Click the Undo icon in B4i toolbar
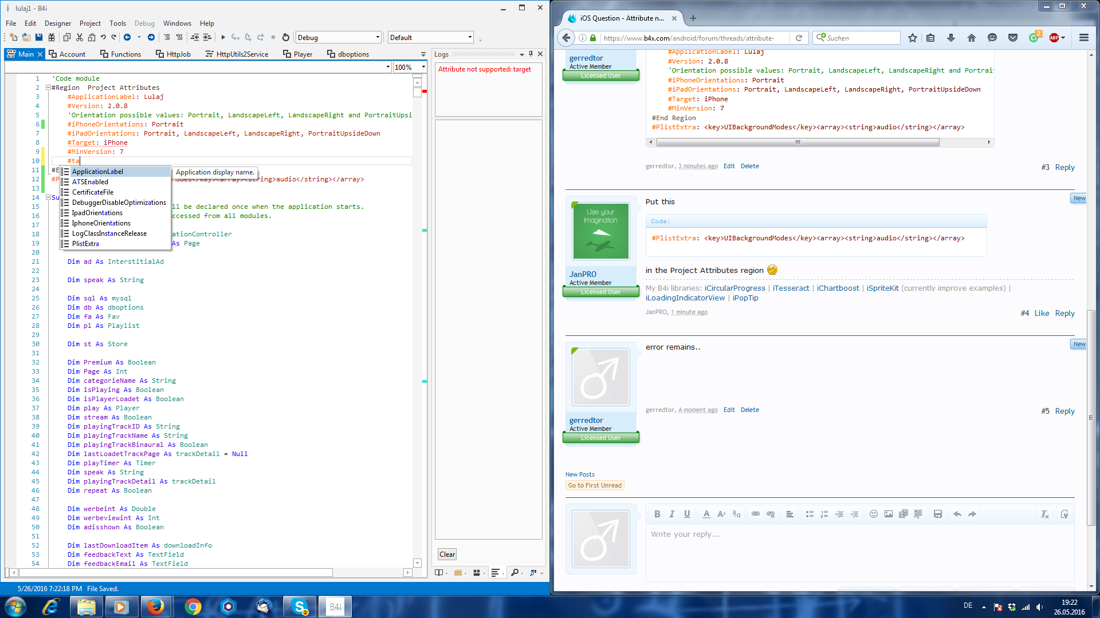The image size is (1100, 618). click(x=103, y=38)
